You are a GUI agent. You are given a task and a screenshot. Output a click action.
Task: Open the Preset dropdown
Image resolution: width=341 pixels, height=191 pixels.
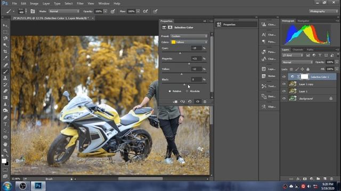(189, 36)
